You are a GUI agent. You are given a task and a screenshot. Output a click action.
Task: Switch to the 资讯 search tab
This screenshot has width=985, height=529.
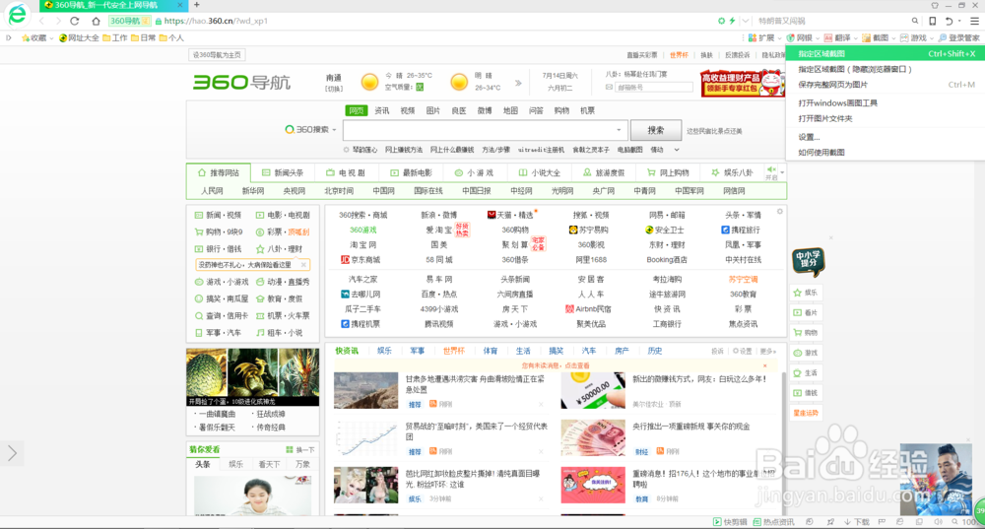382,110
